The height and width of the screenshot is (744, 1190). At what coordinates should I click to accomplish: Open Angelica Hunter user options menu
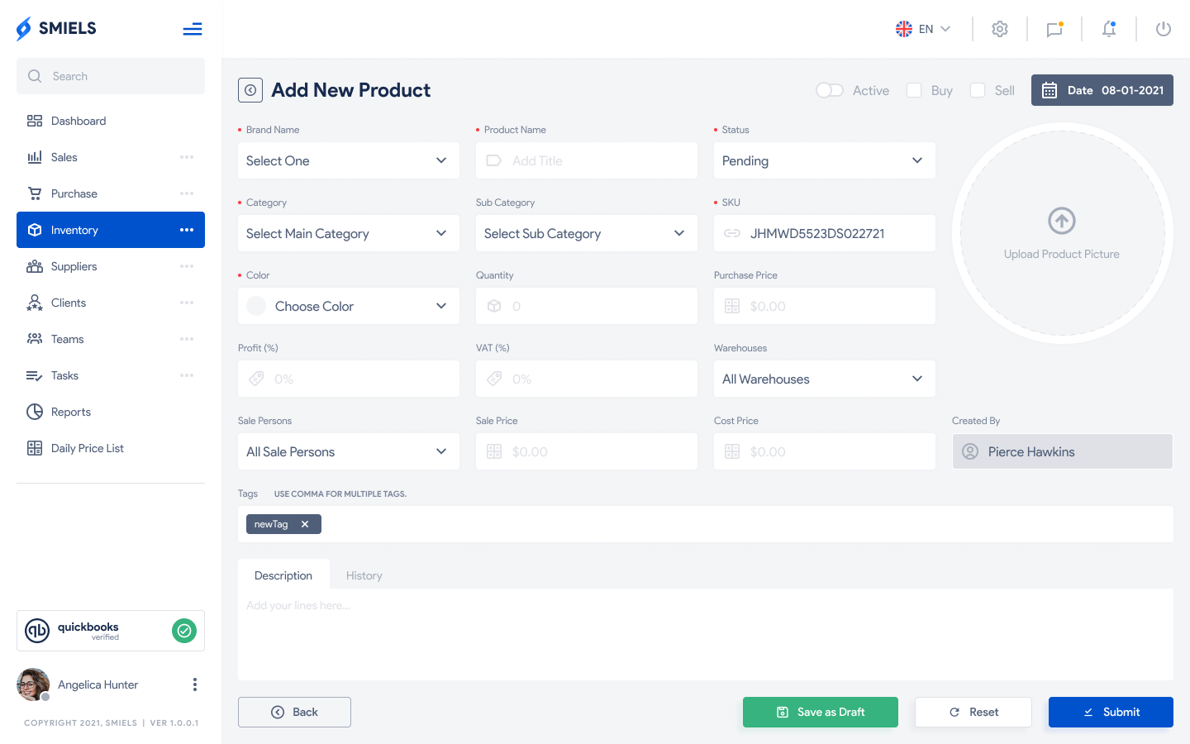[195, 684]
